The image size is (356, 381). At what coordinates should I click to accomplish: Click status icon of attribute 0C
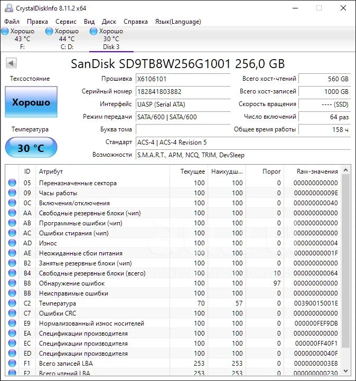(12, 203)
